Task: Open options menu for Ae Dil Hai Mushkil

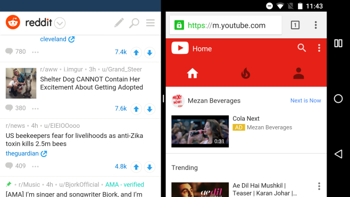Action: pos(319,186)
